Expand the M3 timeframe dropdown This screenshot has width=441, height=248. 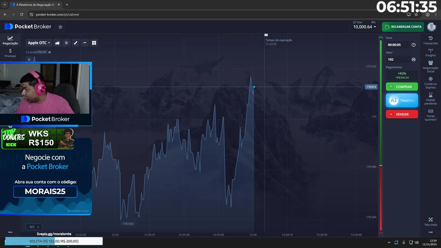(34, 227)
